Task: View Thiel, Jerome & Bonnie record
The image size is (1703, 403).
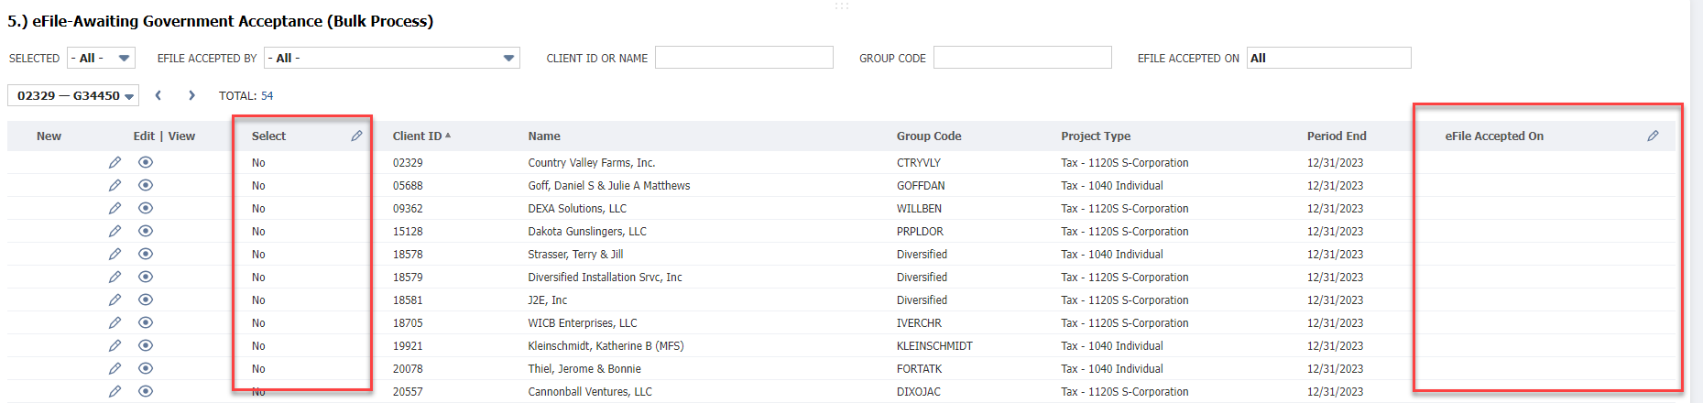Action: coord(146,368)
